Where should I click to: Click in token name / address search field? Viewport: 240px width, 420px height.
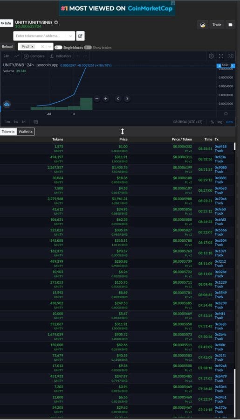pyautogui.click(x=40, y=36)
